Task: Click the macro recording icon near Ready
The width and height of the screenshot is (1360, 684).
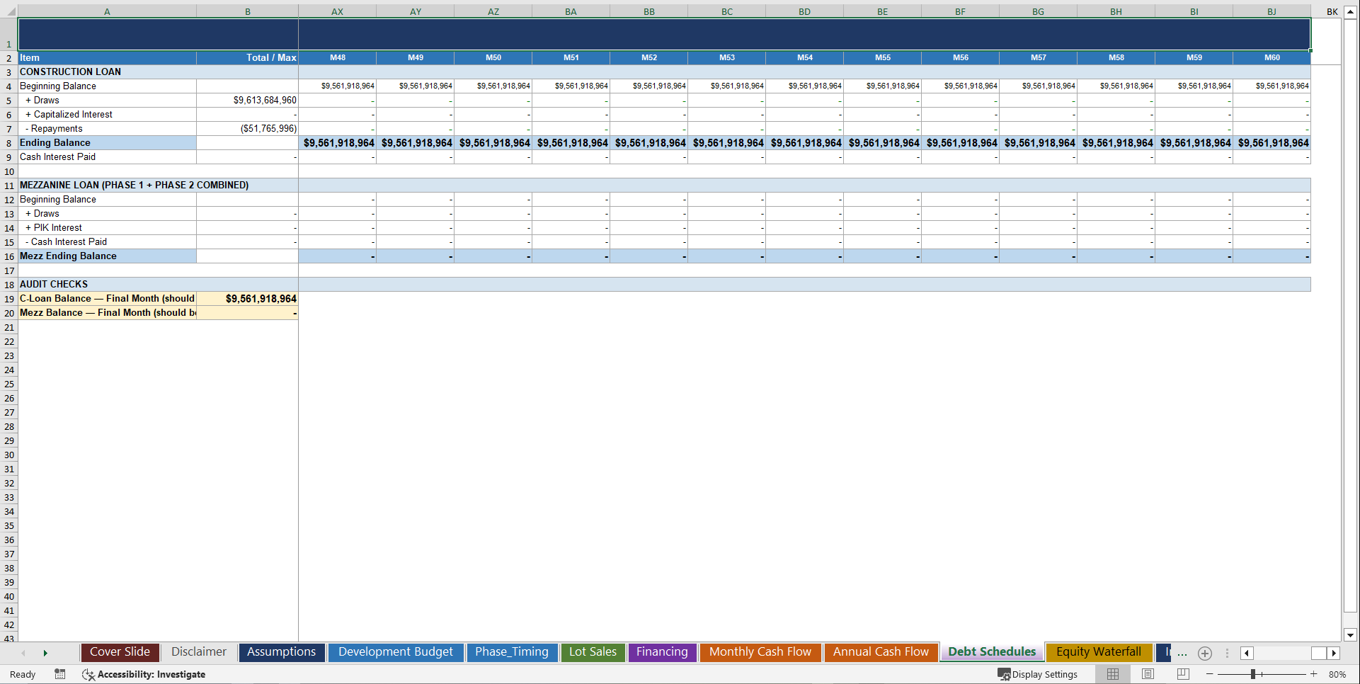Action: 60,674
